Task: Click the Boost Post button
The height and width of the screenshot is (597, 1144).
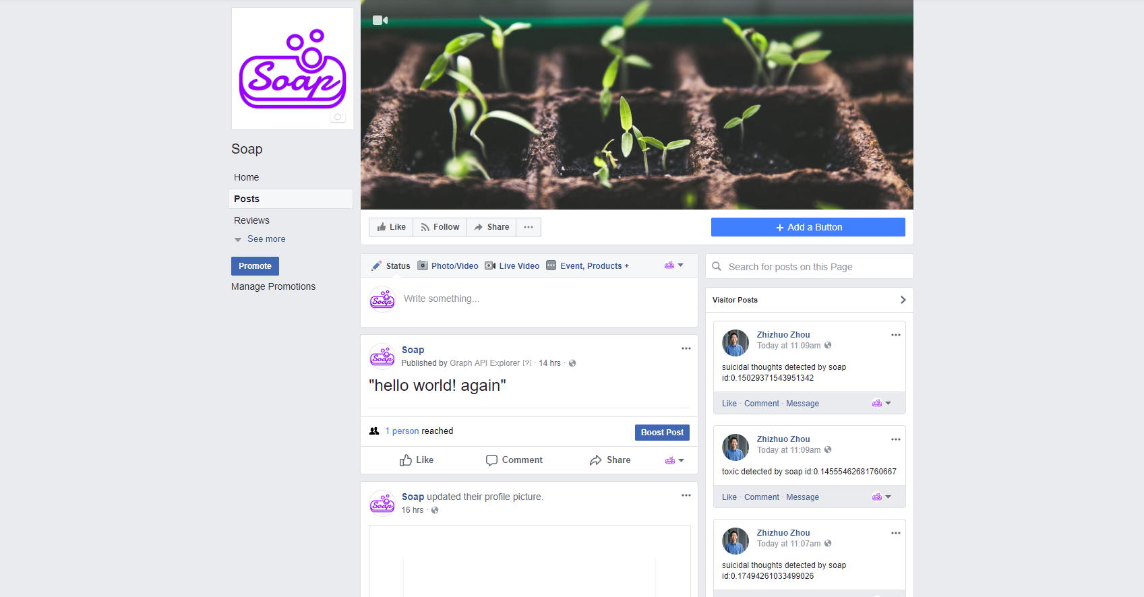Action: point(662,433)
